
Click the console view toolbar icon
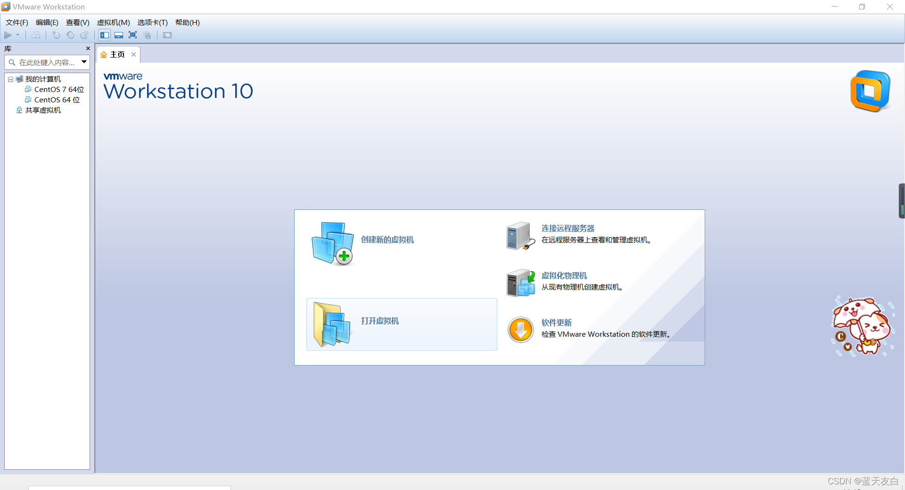tap(167, 35)
